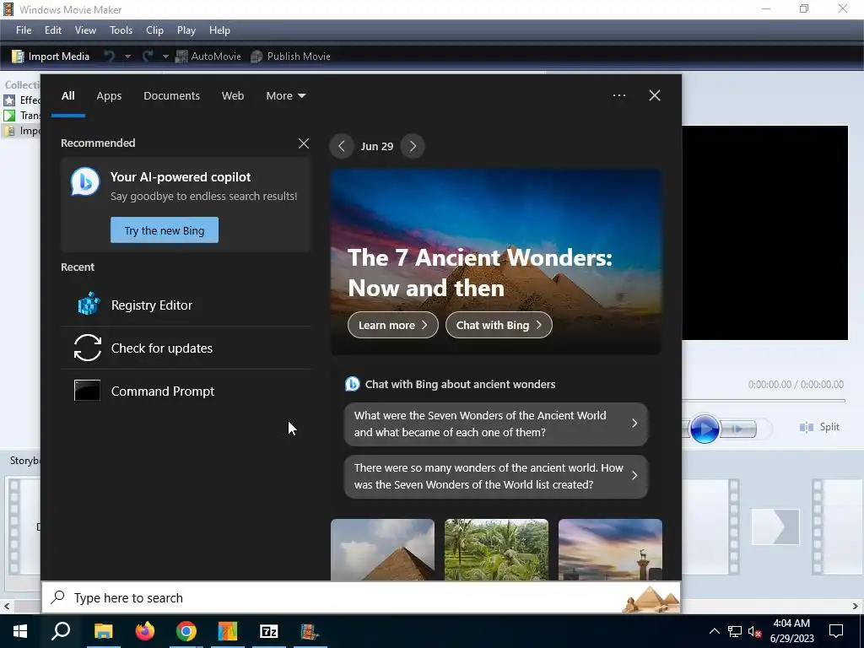Open the Play menu
This screenshot has height=648, width=864.
click(186, 30)
